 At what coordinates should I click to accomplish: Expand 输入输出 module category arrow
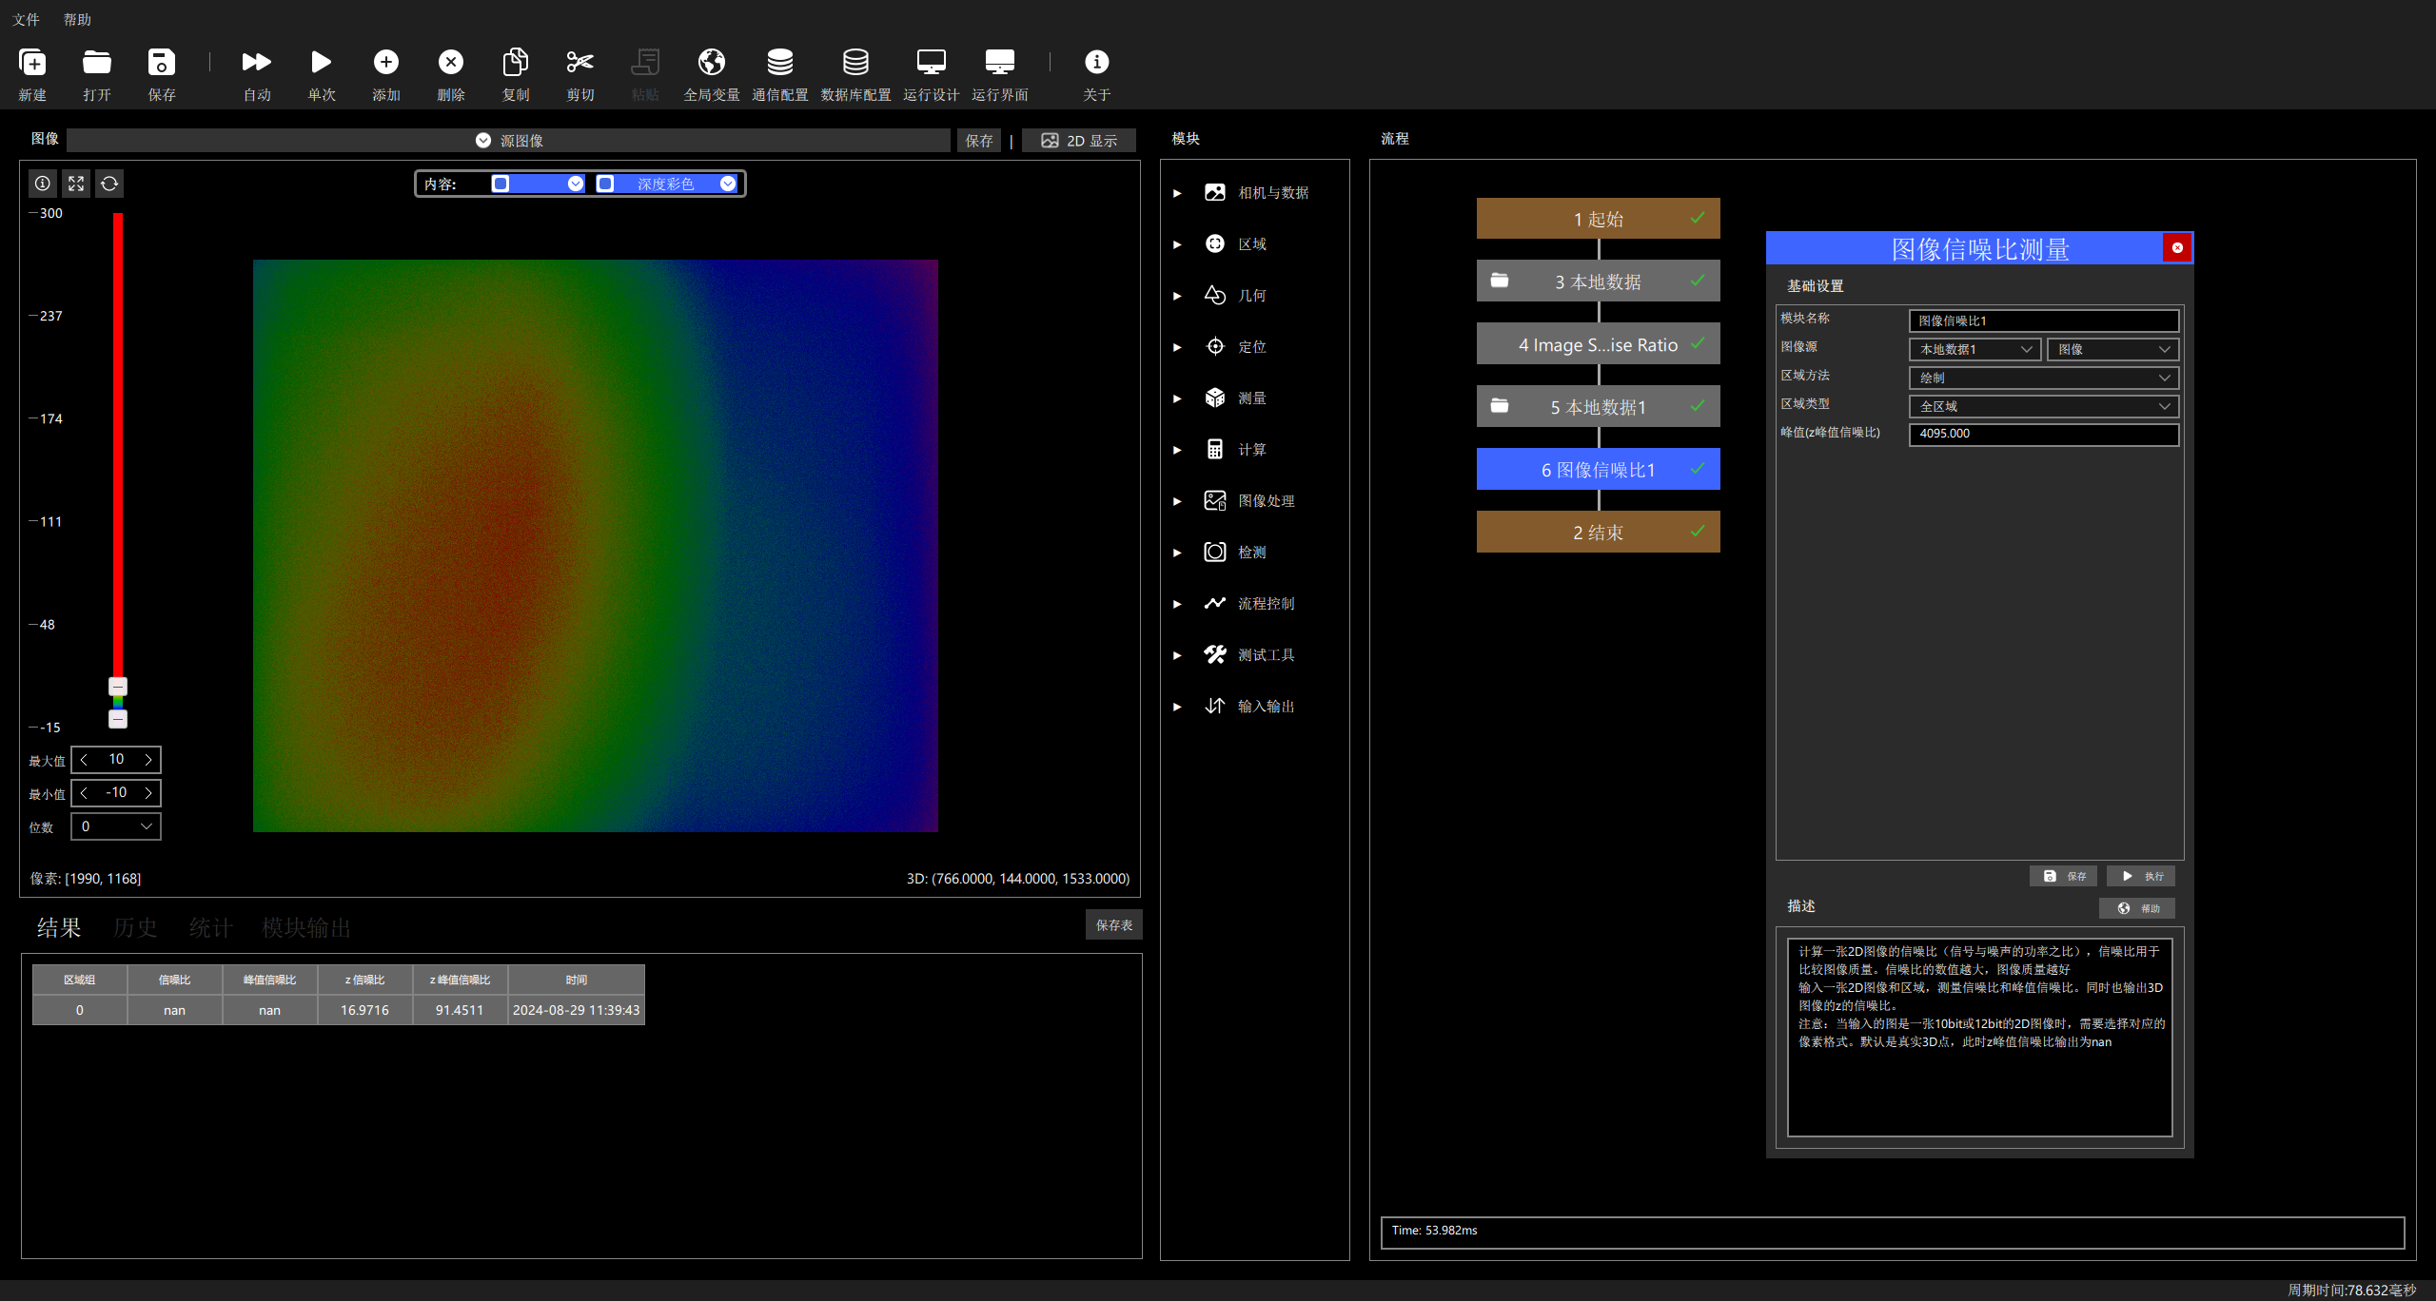[x=1177, y=707]
